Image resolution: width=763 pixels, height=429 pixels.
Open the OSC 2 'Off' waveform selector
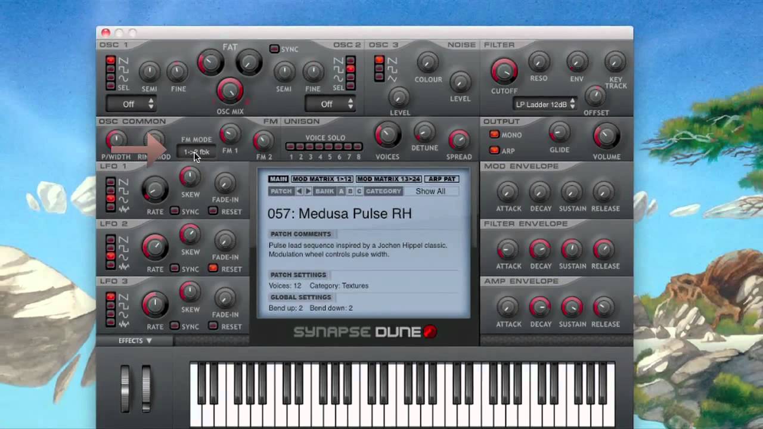(x=330, y=104)
